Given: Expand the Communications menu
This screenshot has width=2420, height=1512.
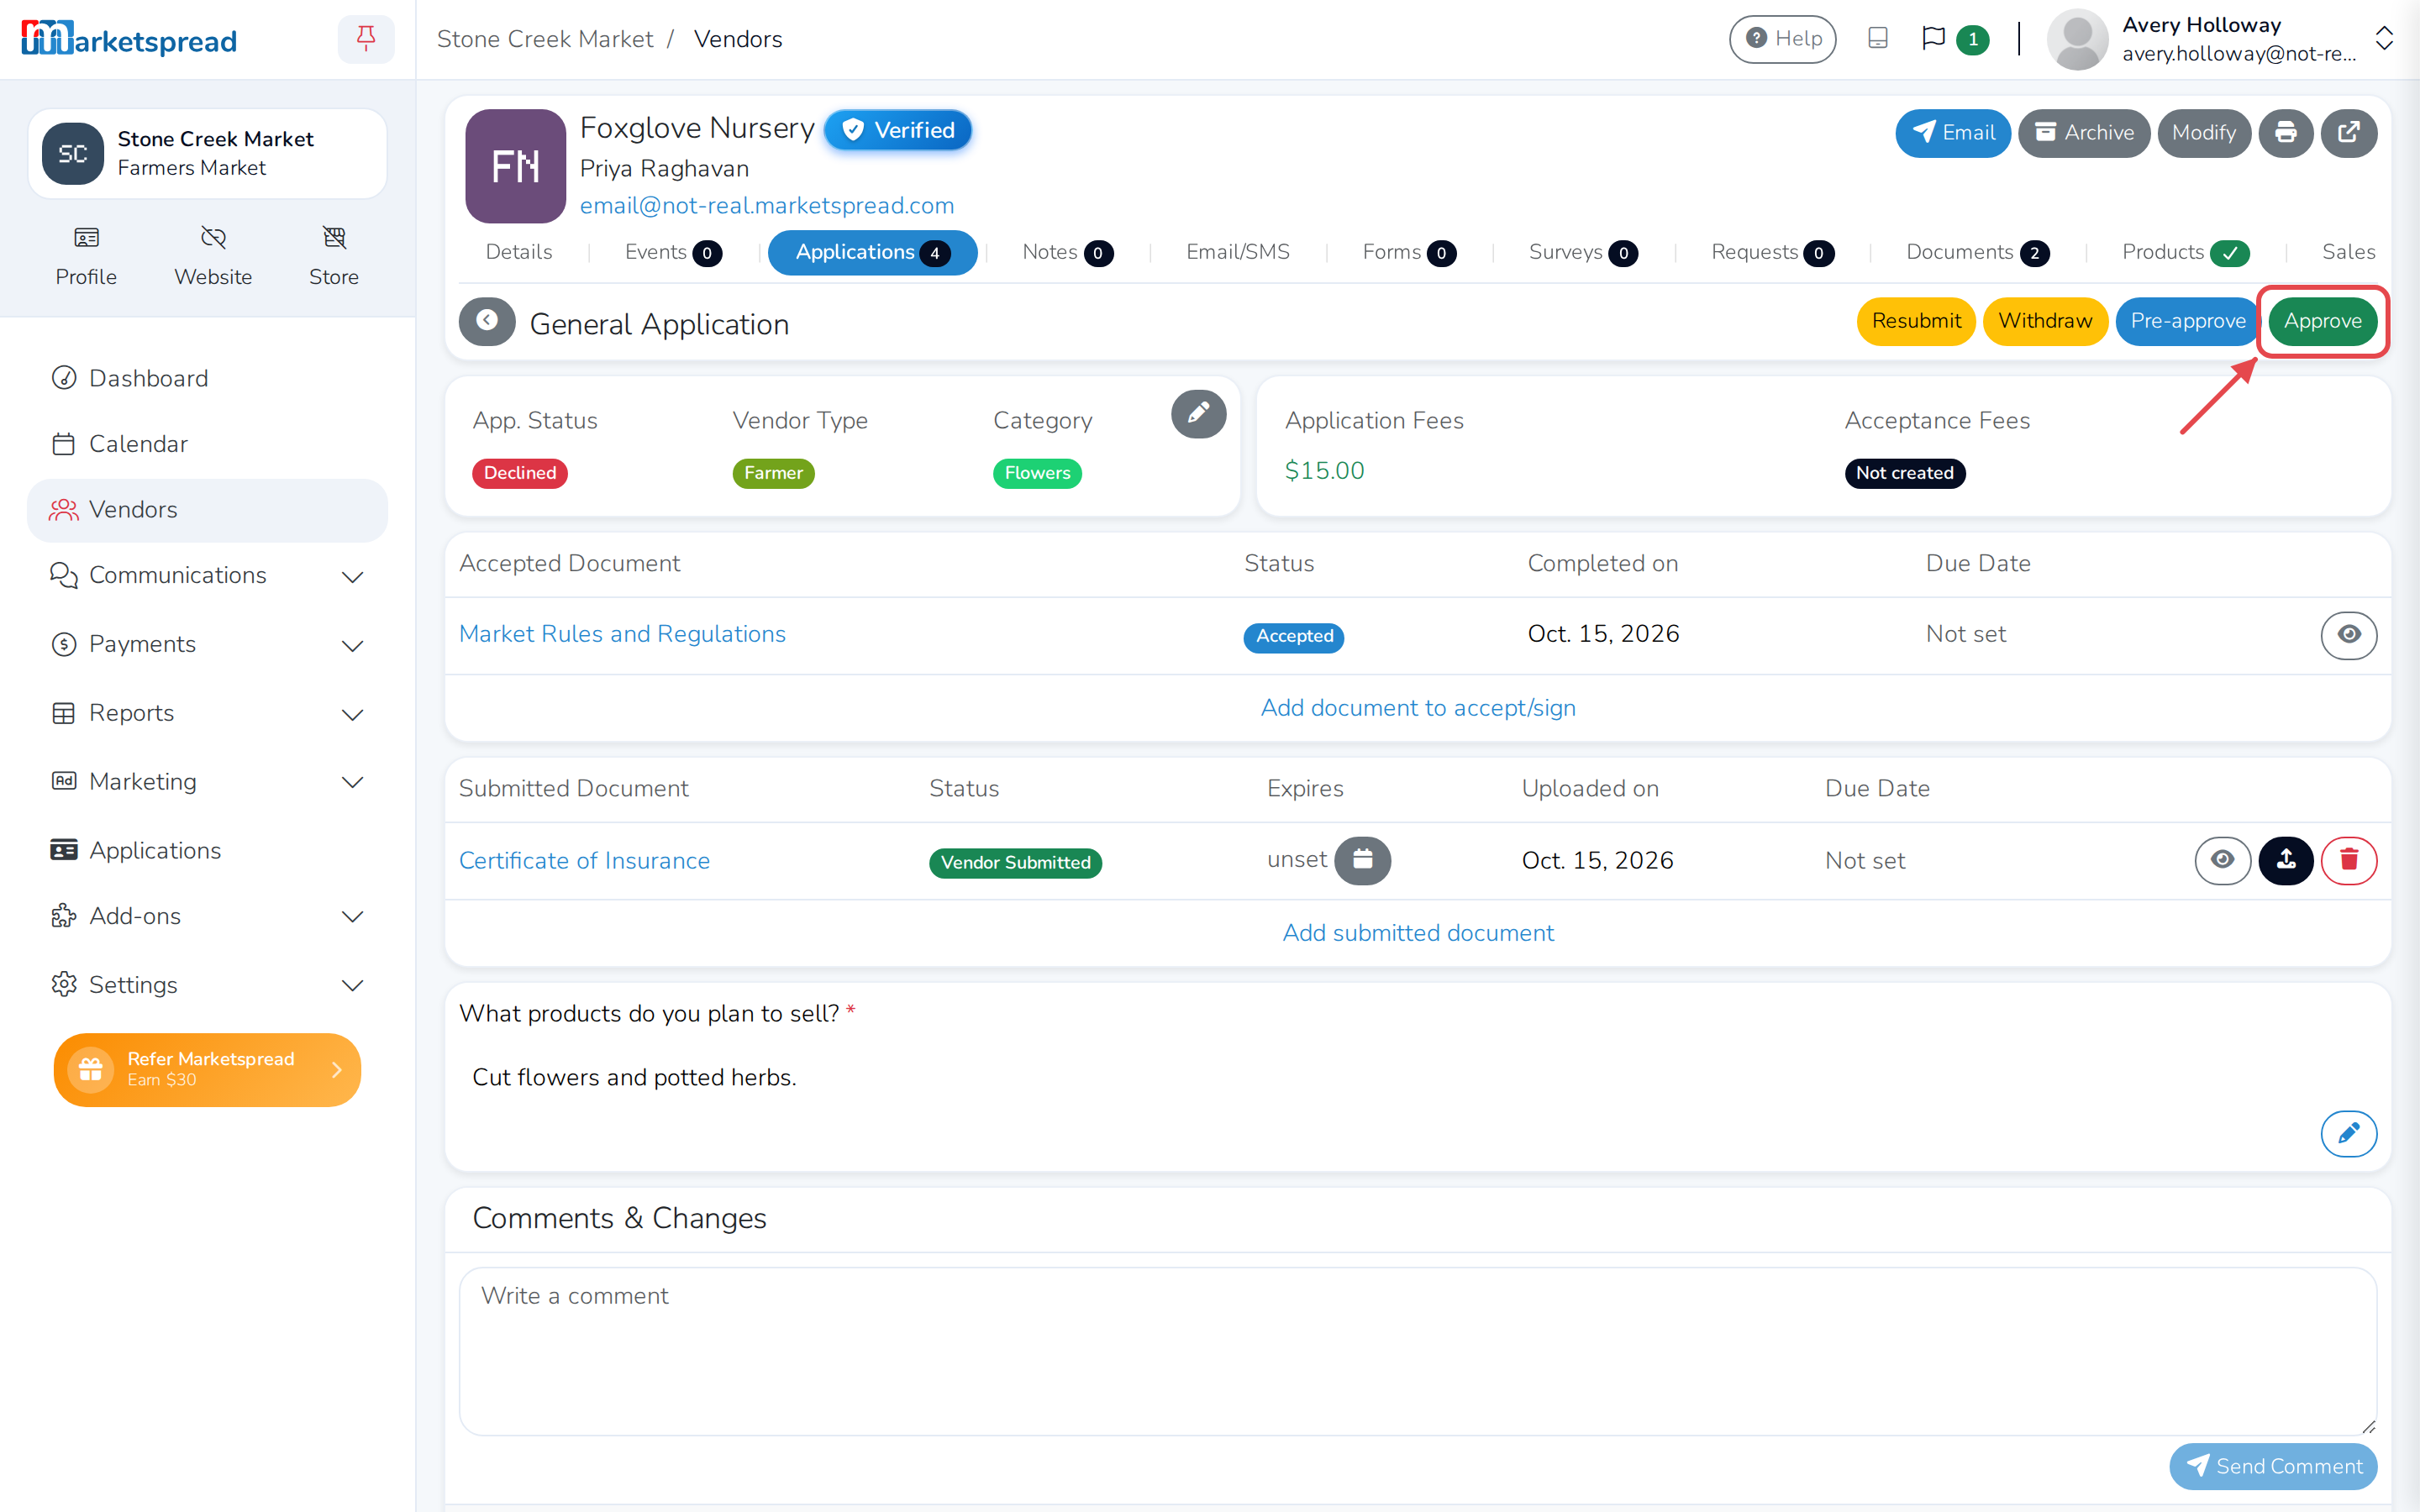Looking at the screenshot, I should (x=207, y=576).
